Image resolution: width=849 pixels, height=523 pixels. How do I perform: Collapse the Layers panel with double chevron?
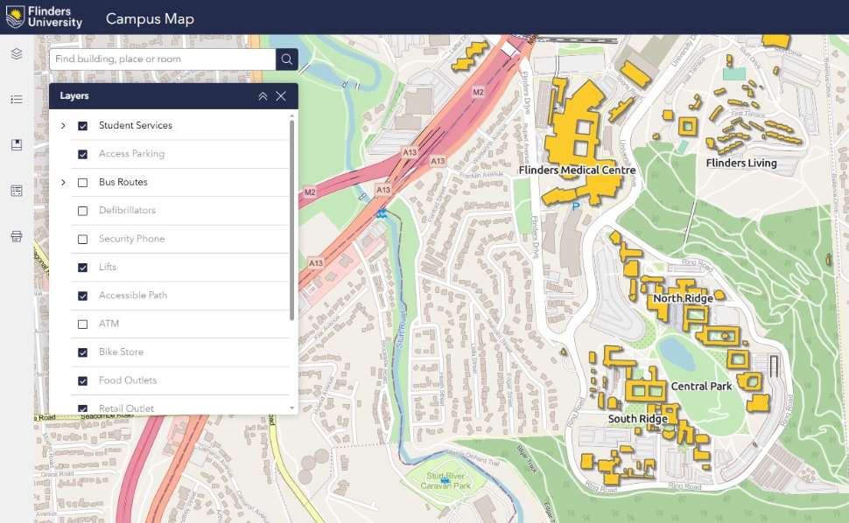pos(263,96)
